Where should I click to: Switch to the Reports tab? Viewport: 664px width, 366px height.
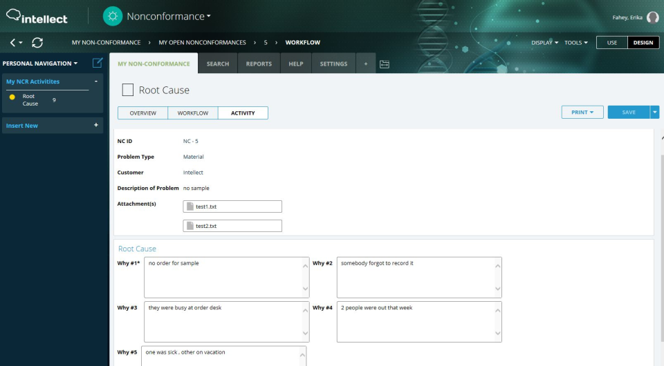(259, 64)
